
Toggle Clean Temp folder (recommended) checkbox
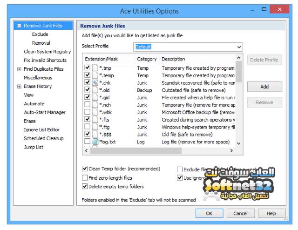pos(85,169)
